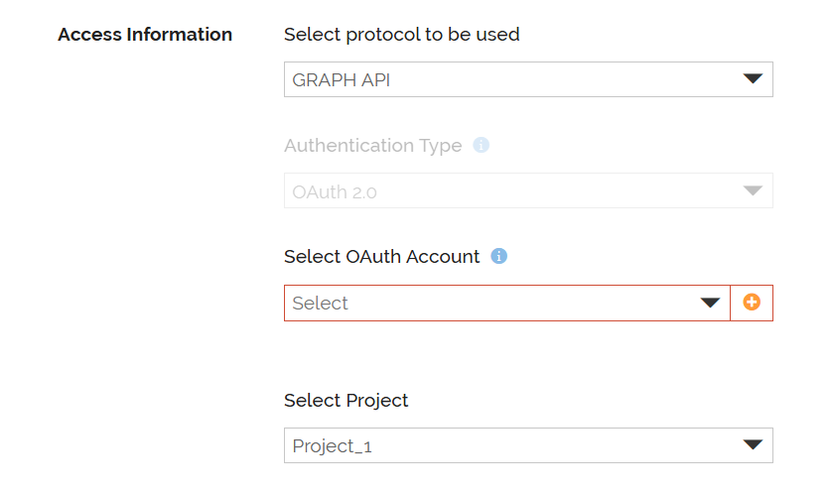Click the GRAPH API dropdown arrow
This screenshot has width=832, height=493.
tap(753, 79)
